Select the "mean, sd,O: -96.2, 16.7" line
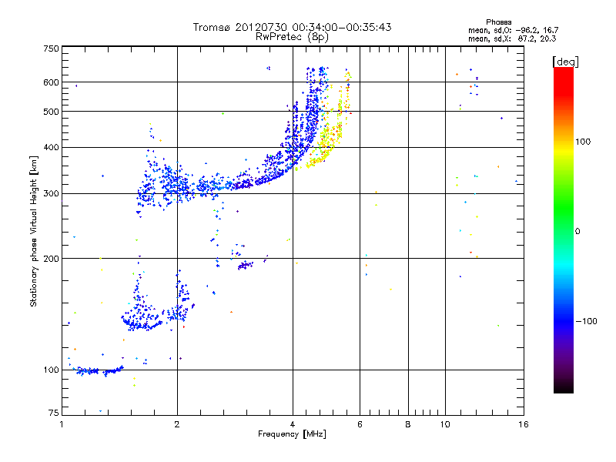Screen dimensions: 616x462 (513, 30)
